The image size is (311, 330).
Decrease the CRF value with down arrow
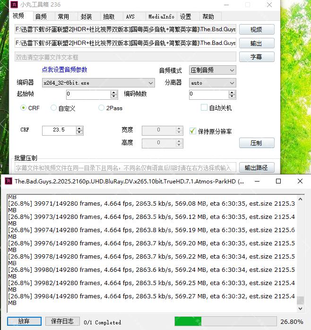click(x=79, y=132)
